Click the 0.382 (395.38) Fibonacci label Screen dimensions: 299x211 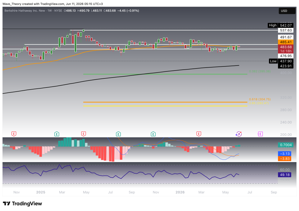click(x=260, y=71)
